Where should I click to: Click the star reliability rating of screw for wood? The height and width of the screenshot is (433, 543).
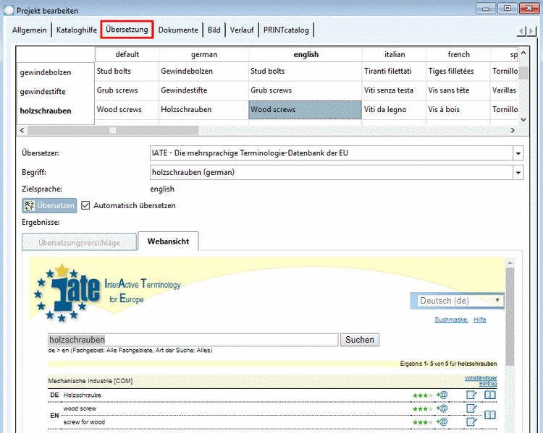point(423,422)
